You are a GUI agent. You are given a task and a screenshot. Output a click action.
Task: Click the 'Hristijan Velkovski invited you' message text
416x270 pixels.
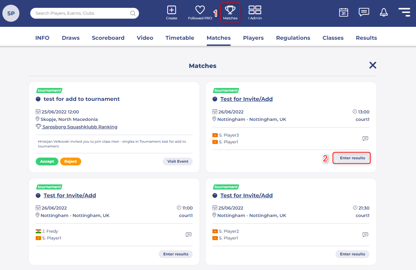point(112,144)
